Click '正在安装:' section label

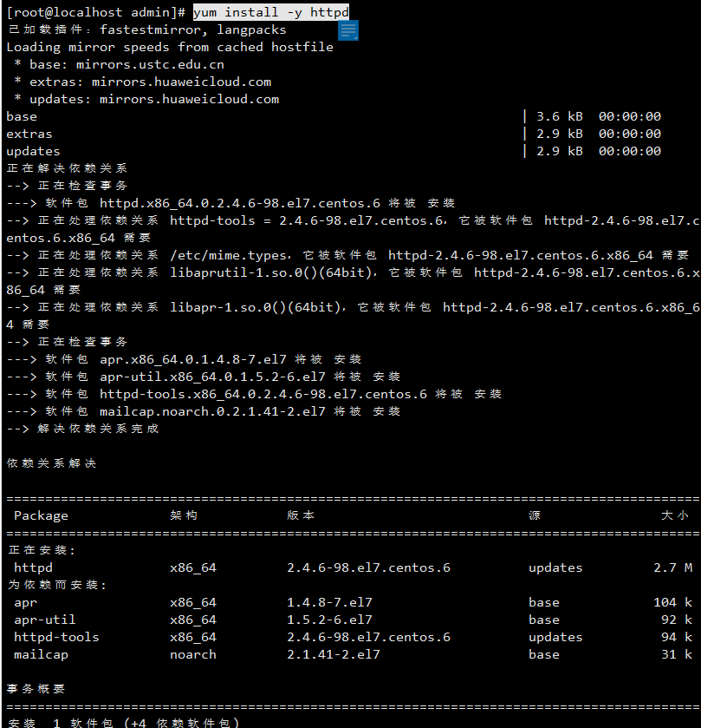coord(41,550)
